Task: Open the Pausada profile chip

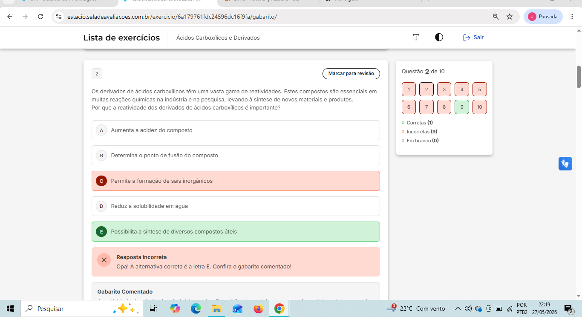Action: point(543,17)
